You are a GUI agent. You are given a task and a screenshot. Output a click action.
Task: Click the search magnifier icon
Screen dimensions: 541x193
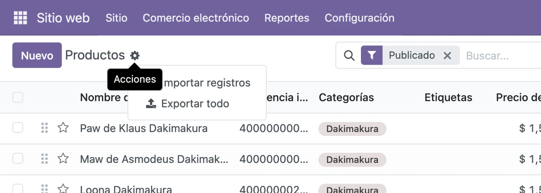[x=349, y=55]
